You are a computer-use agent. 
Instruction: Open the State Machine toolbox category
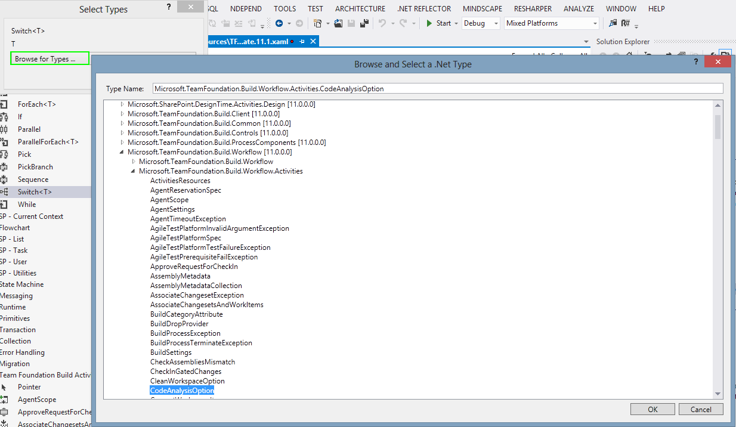tap(22, 284)
